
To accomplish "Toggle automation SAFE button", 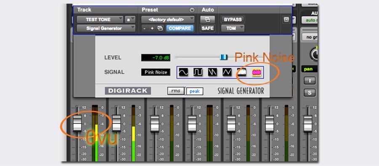I will tap(207, 29).
